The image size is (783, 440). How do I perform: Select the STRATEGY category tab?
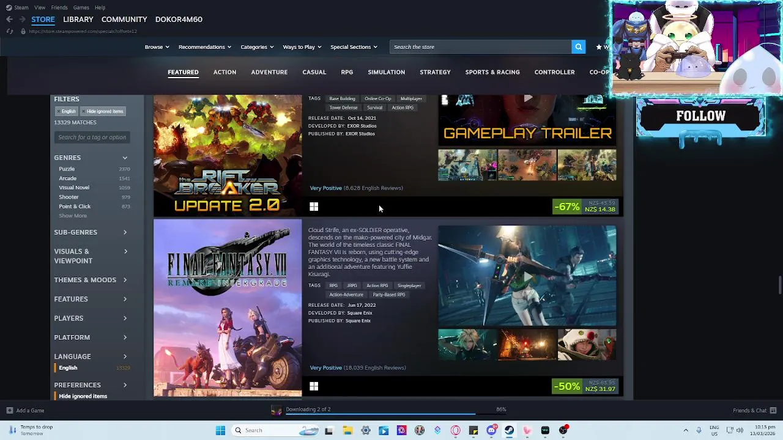point(435,72)
